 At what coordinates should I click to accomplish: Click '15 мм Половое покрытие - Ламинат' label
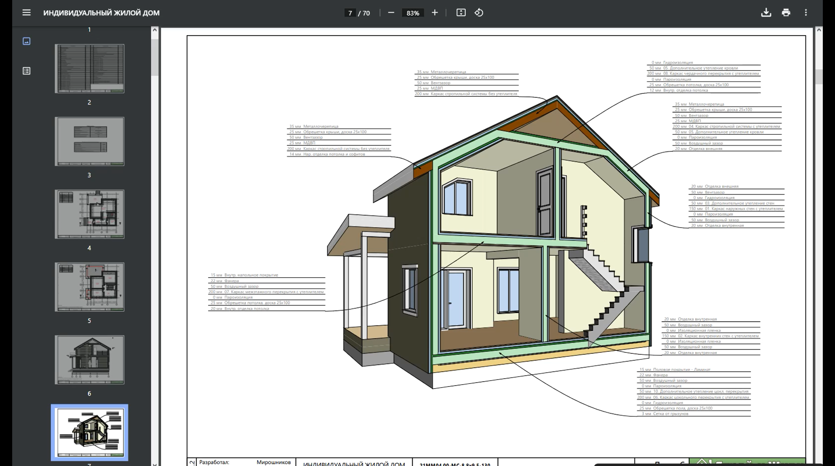(x=675, y=369)
